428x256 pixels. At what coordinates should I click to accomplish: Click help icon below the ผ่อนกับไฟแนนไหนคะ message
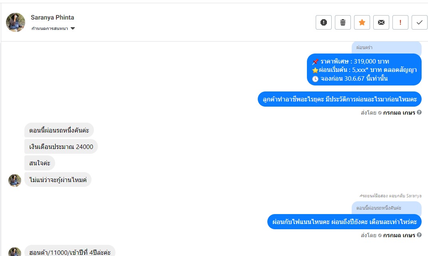point(419,235)
